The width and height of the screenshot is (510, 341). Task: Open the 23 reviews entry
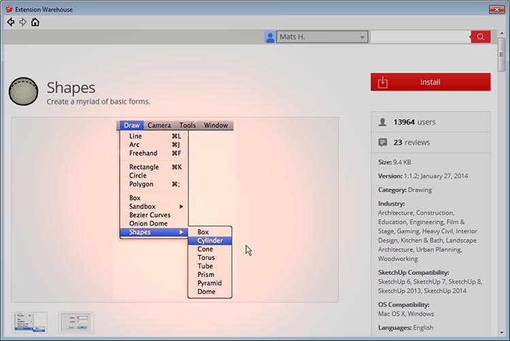[x=430, y=142]
